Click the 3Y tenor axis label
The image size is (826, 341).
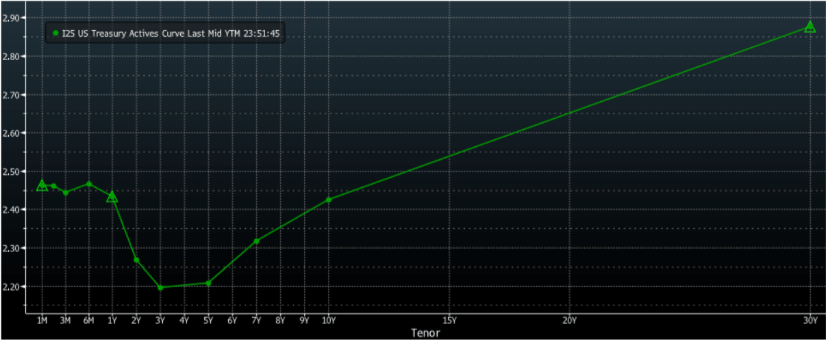160,320
